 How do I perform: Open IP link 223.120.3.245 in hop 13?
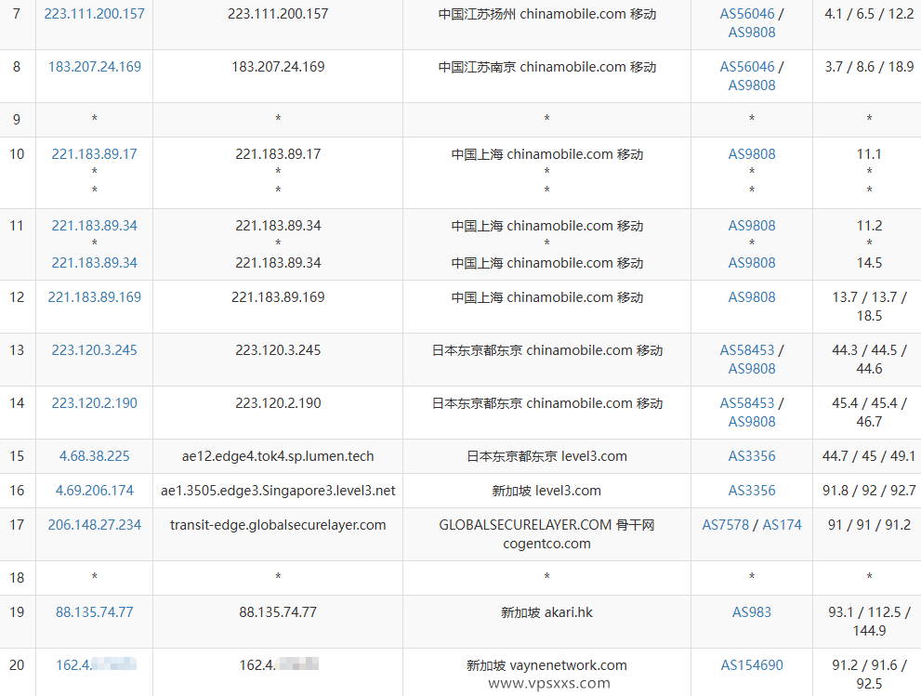coord(95,350)
